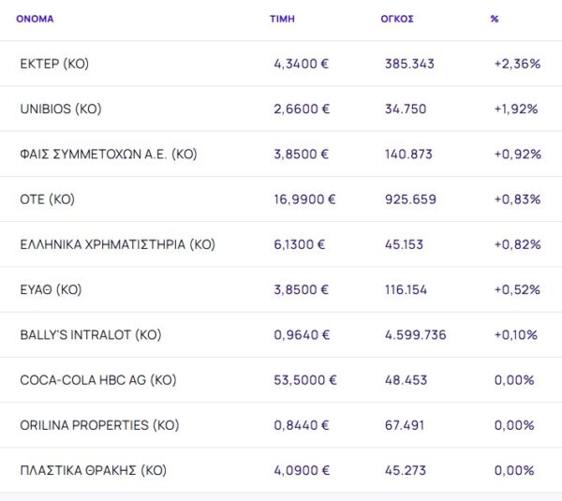Click the % change column header
The width and height of the screenshot is (562, 501).
494,19
